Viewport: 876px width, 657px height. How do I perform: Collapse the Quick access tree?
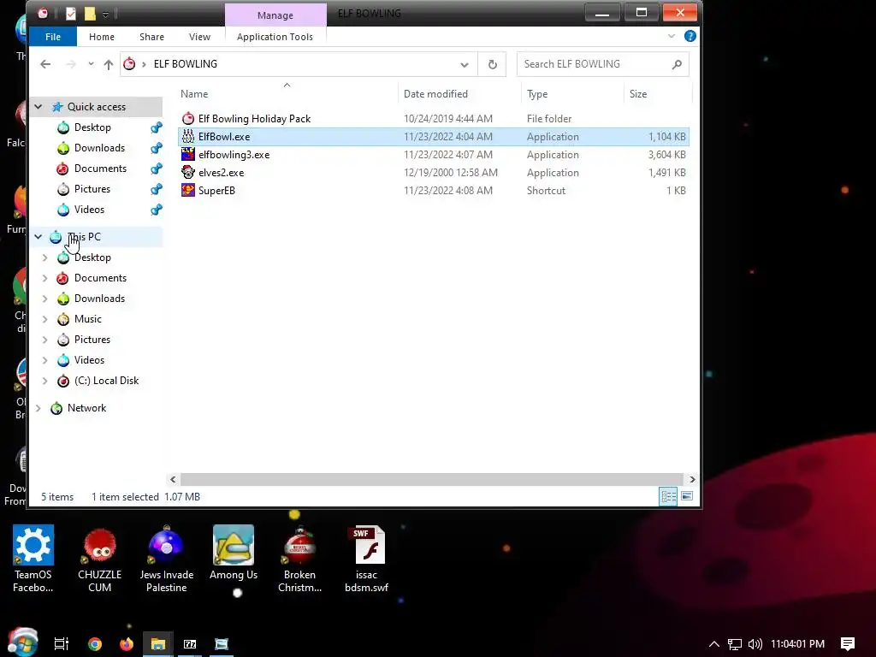tap(38, 107)
